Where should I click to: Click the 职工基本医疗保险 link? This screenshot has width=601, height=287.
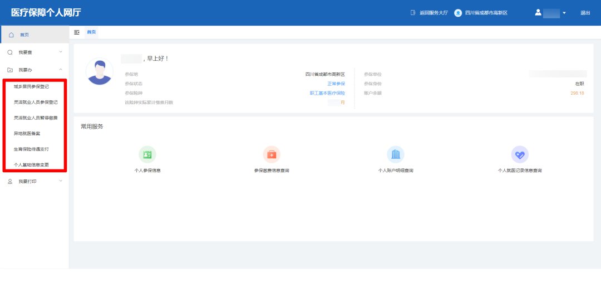(327, 93)
